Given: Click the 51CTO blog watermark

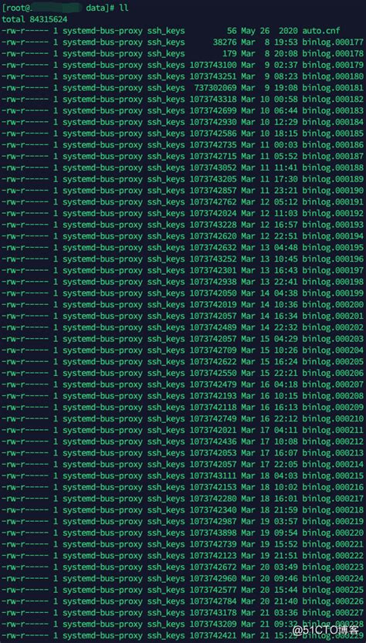Looking at the screenshot, I should pos(326,630).
